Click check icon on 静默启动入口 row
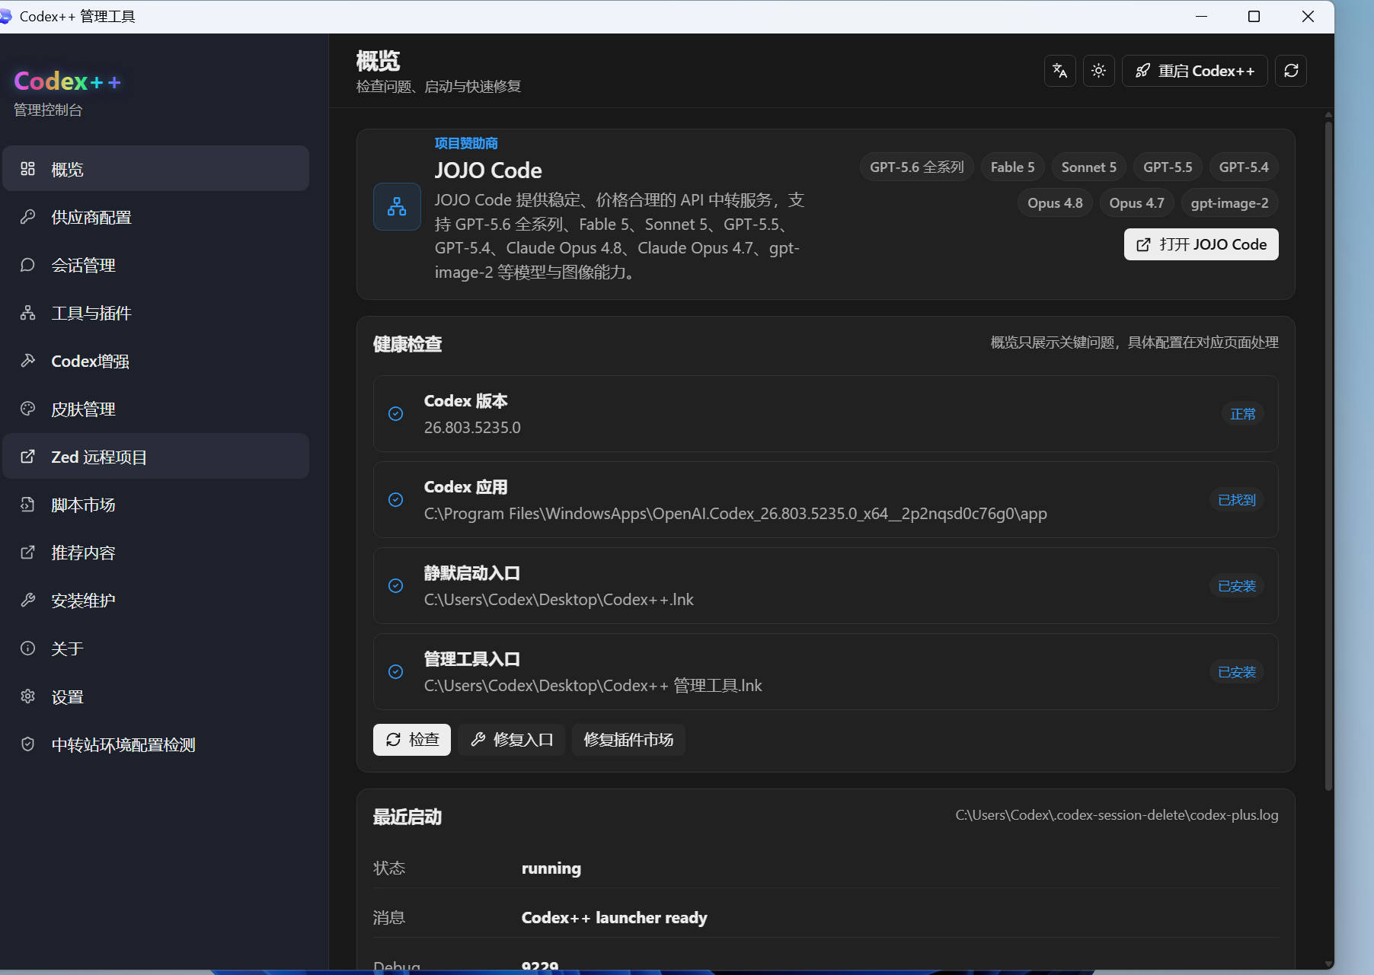 pos(396,585)
